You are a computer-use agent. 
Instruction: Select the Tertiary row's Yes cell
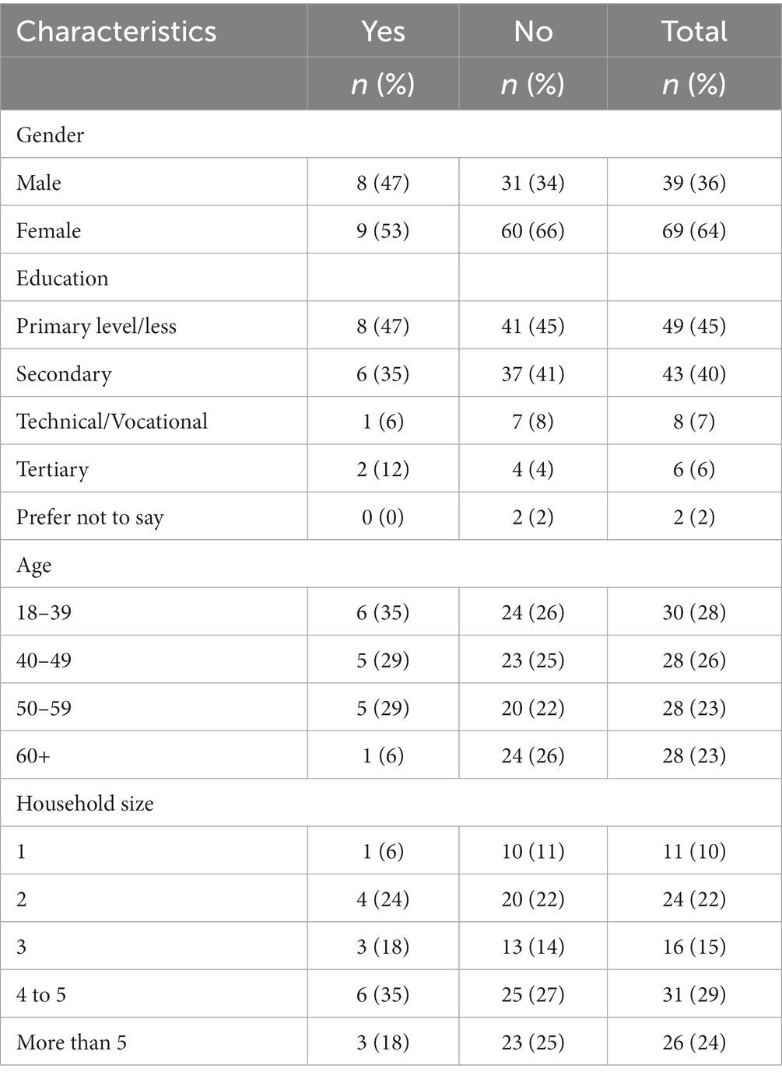(383, 469)
